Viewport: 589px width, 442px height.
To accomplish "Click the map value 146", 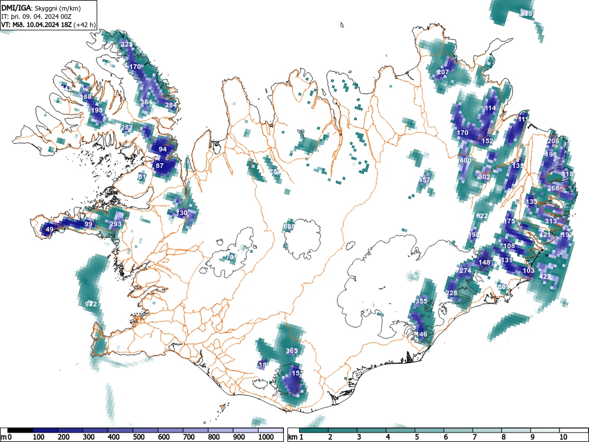I will coord(422,334).
